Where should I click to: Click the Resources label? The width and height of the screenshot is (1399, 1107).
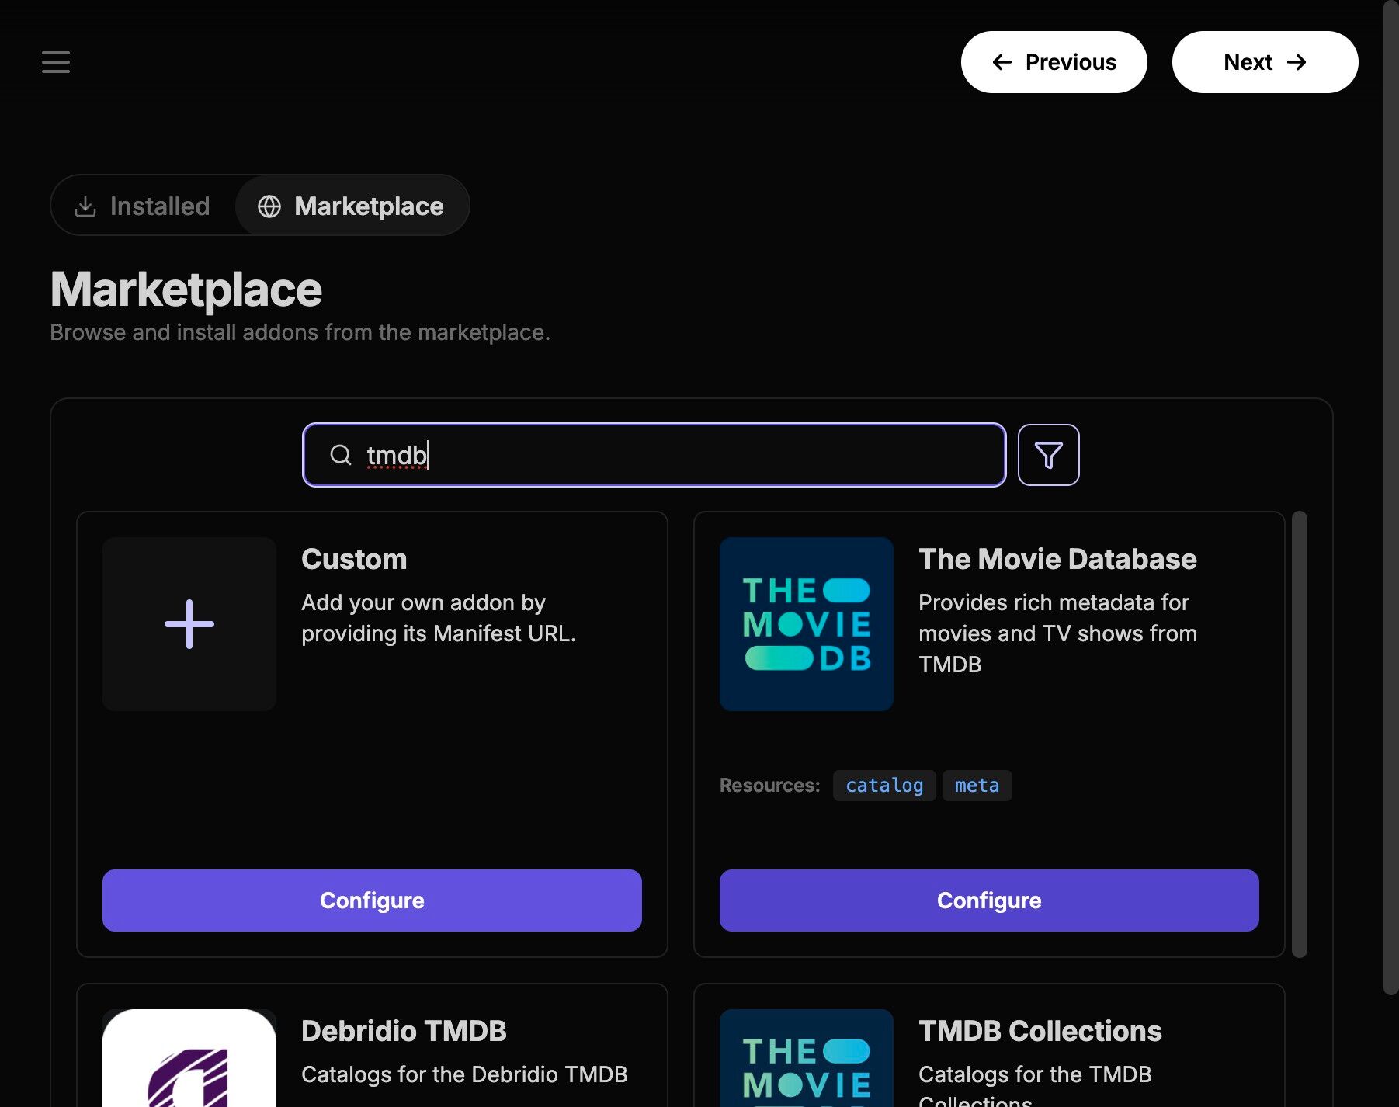coord(769,786)
